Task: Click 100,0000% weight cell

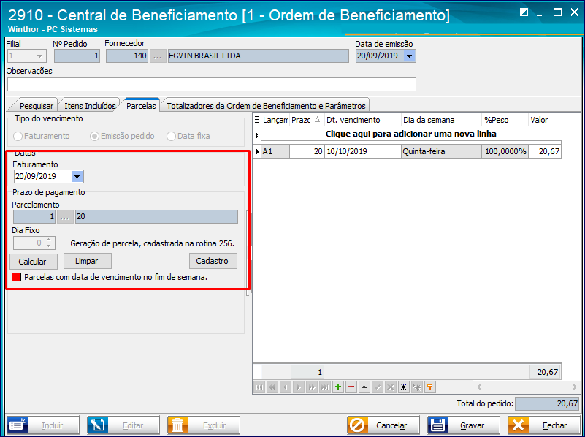Action: [x=505, y=151]
